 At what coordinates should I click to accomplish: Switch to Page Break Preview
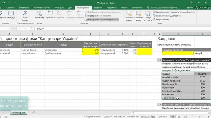(185, 117)
